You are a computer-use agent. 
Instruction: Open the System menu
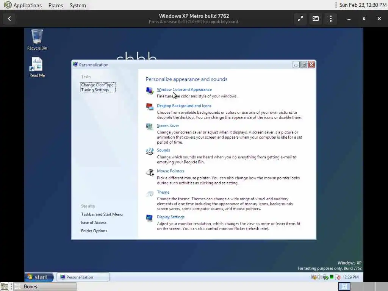(x=78, y=5)
